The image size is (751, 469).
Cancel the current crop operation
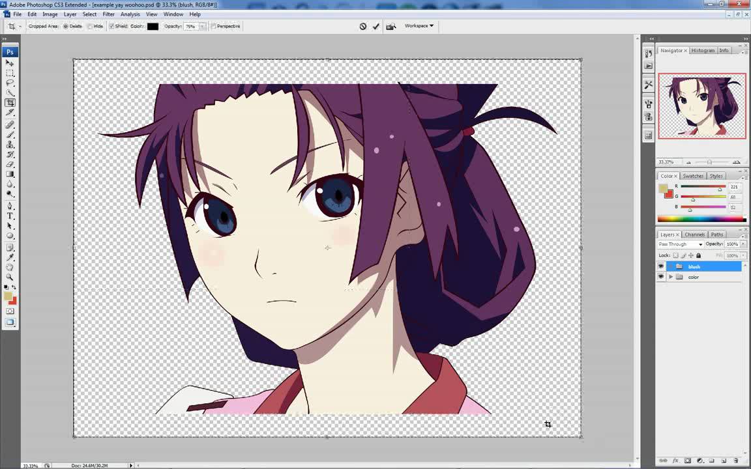click(x=363, y=26)
